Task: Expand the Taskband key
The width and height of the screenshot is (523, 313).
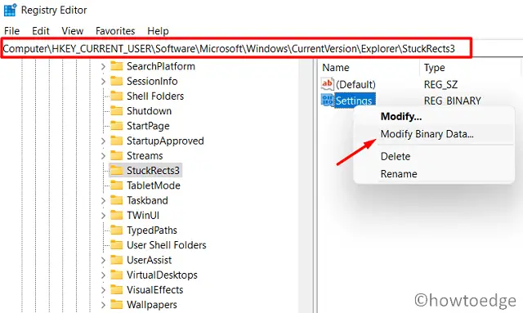Action: (103, 200)
